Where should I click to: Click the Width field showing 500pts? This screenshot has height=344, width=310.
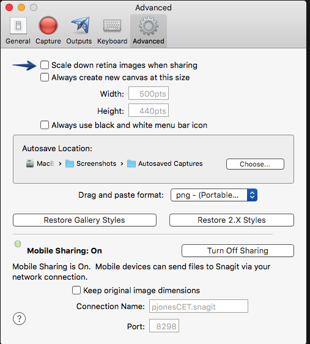pyautogui.click(x=149, y=94)
